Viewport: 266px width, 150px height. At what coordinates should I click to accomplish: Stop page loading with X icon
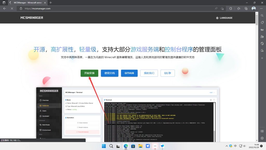(12, 9)
